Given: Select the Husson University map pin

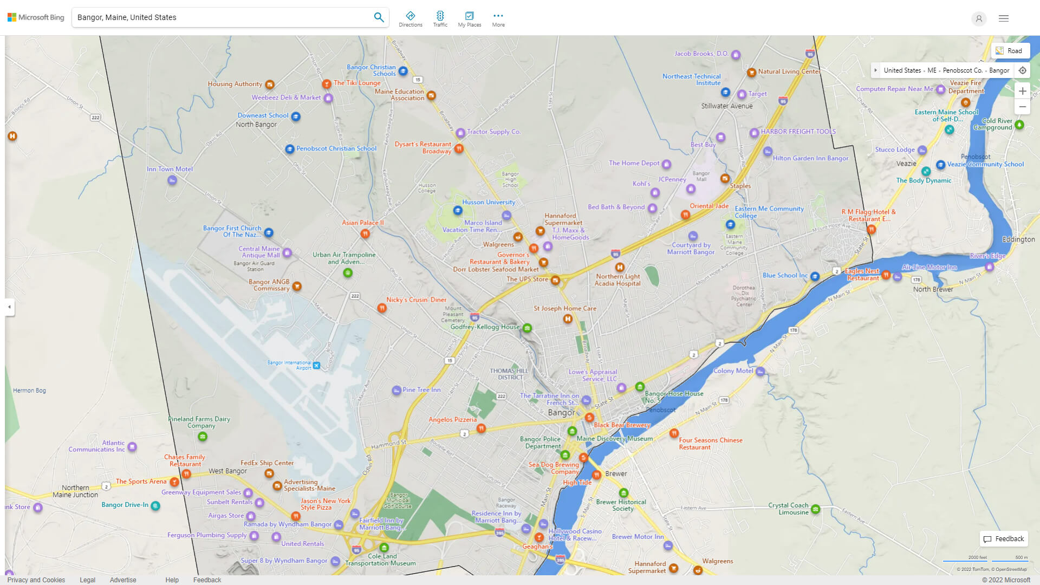Looking at the screenshot, I should (458, 210).
